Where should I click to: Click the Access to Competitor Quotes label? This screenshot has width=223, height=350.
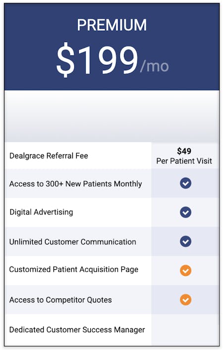[x=60, y=300]
